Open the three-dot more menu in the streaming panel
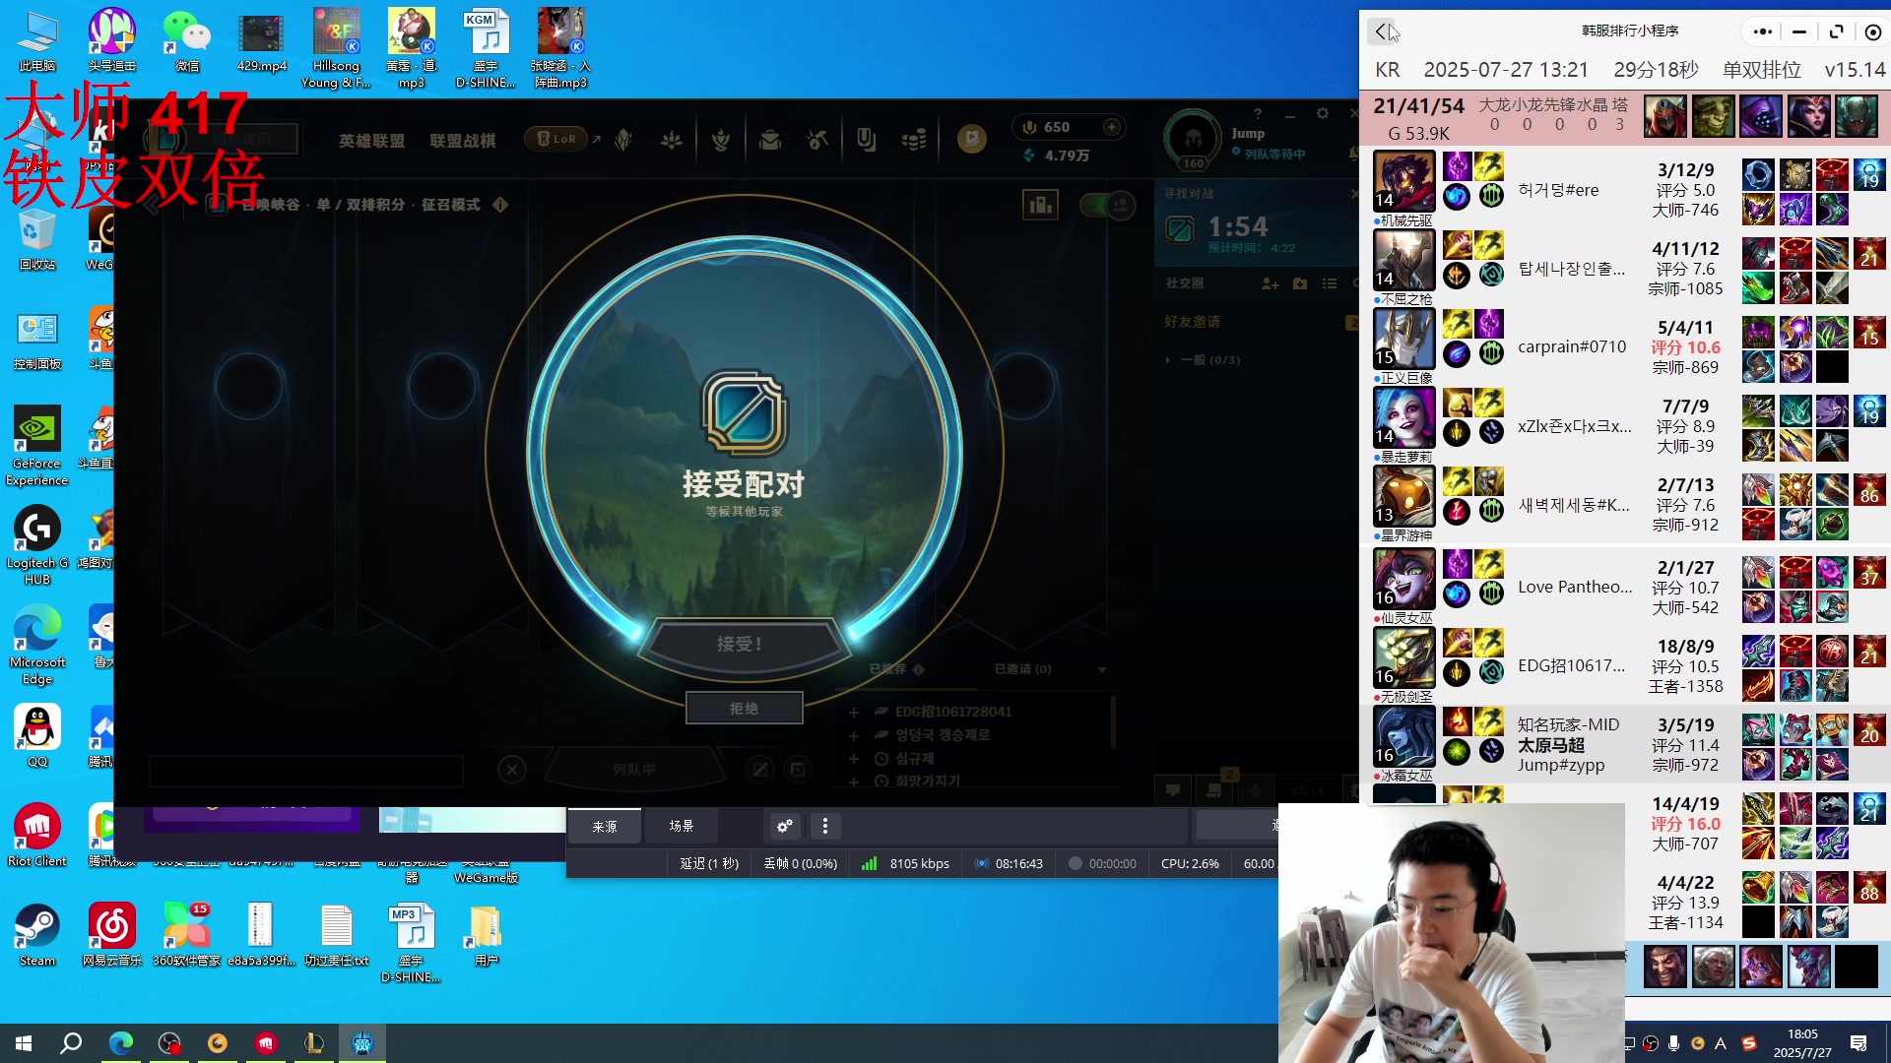The width and height of the screenshot is (1891, 1063). [825, 827]
